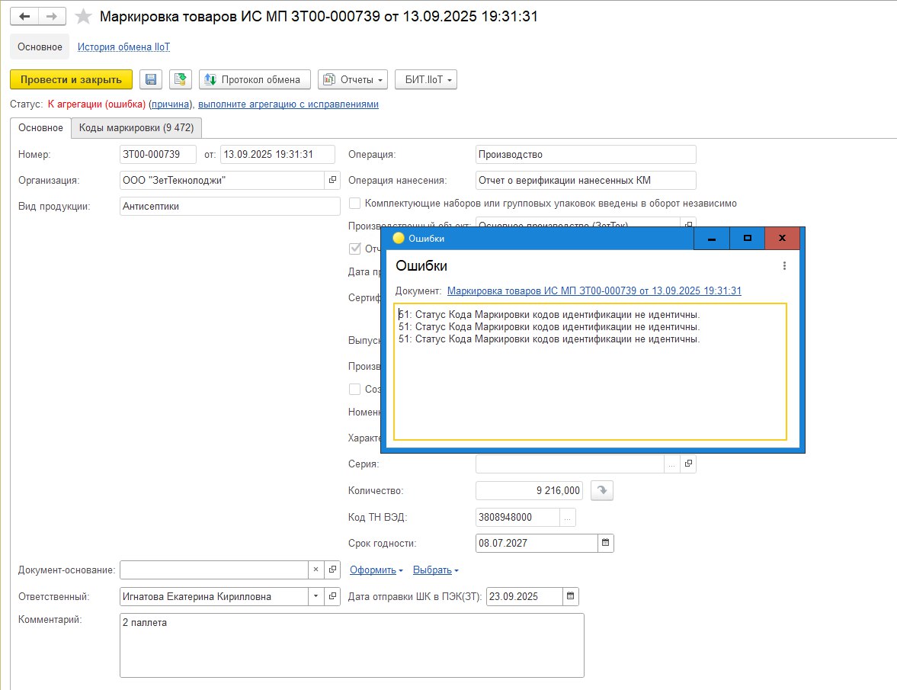Switch to Коды маркировки (9 472) tab
The image size is (897, 690).
point(136,128)
